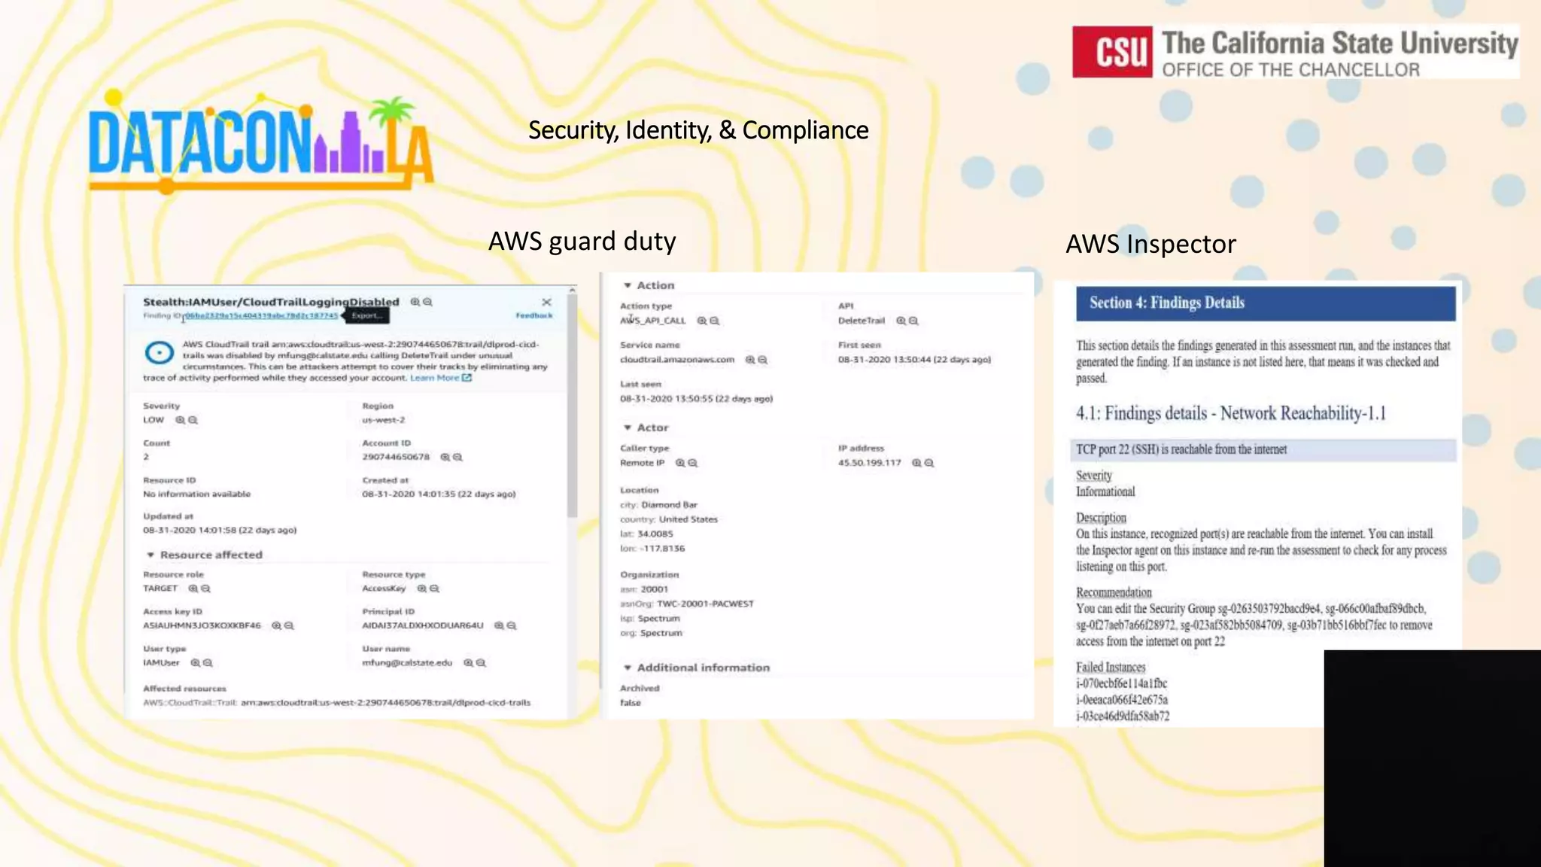Click the CSU Office of the Chancellor logo
The image size is (1541, 867).
coord(1296,52)
